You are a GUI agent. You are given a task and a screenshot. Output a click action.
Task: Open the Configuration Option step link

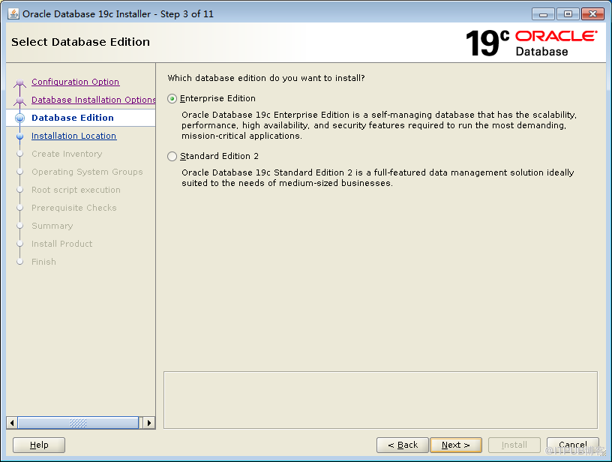pyautogui.click(x=75, y=82)
